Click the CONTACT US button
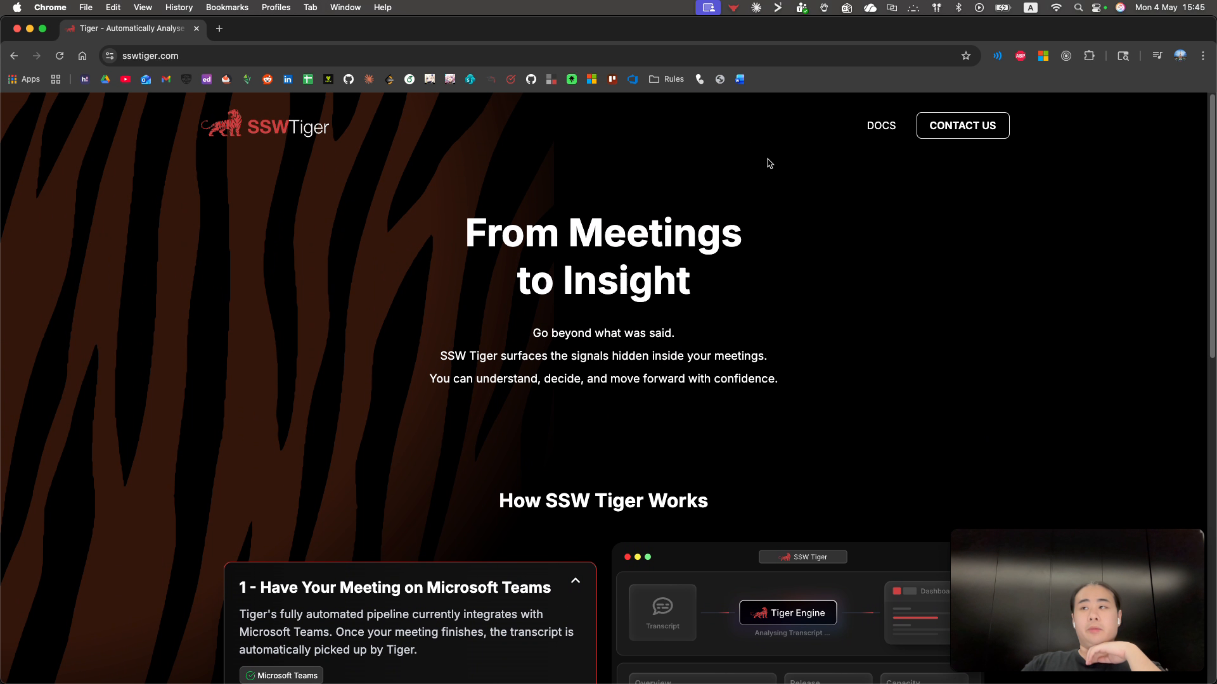 pyautogui.click(x=963, y=125)
